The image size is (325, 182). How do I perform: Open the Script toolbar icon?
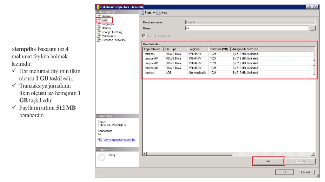click(x=142, y=13)
